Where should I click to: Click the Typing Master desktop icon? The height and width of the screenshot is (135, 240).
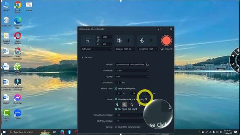(x=18, y=69)
